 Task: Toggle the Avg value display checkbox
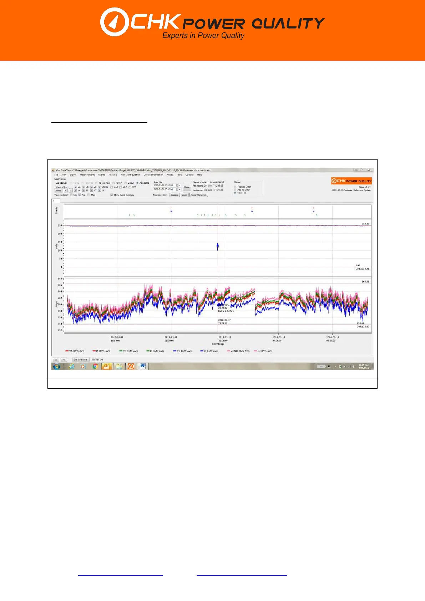coord(80,195)
